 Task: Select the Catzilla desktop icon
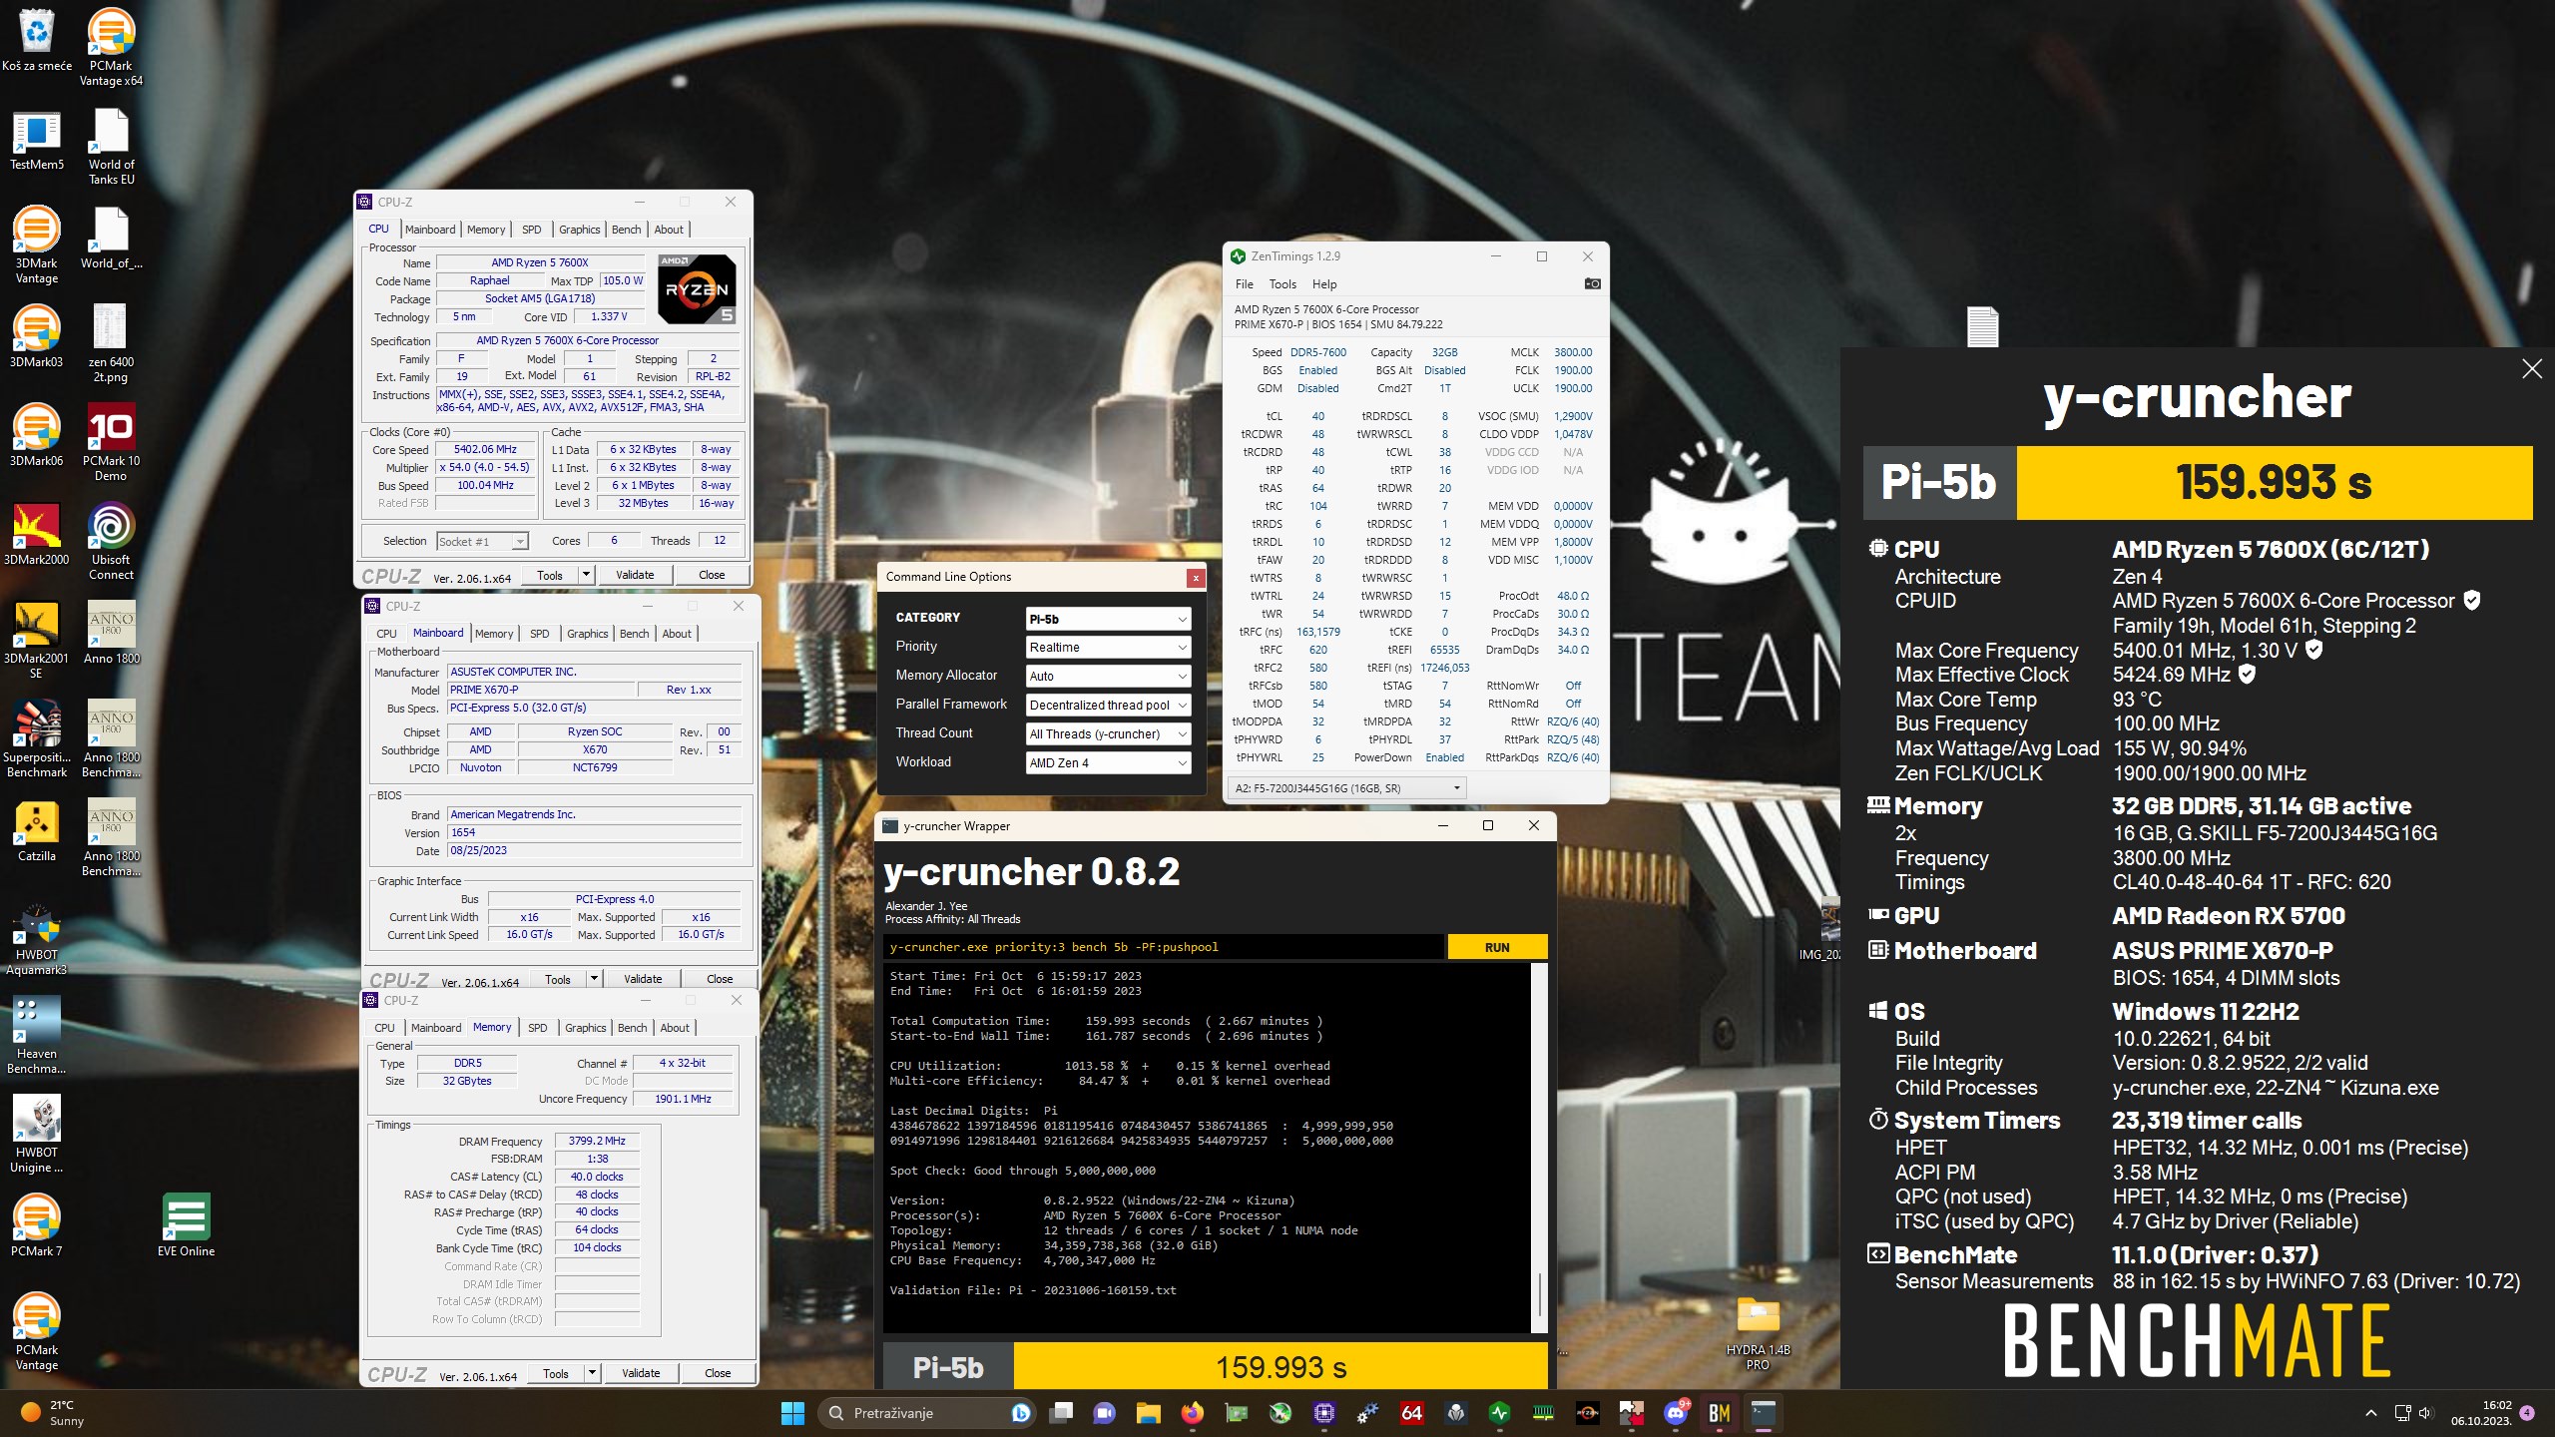point(37,831)
